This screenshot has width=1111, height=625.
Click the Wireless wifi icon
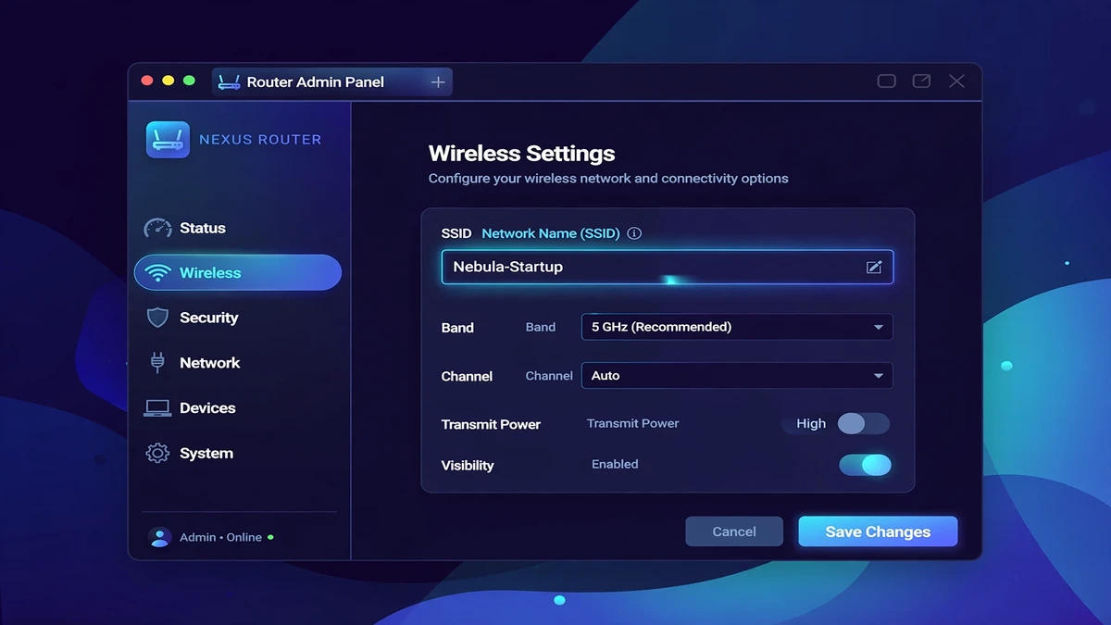[x=158, y=273]
